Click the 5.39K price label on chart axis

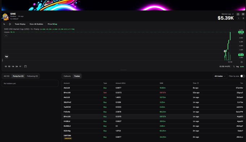(241, 32)
